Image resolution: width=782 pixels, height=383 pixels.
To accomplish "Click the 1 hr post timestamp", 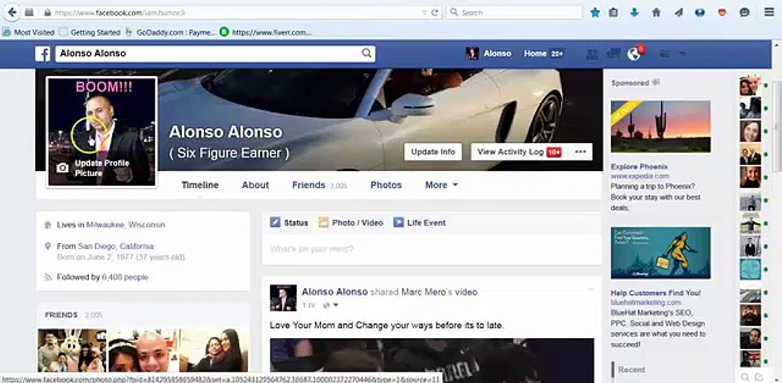I will [x=308, y=305].
